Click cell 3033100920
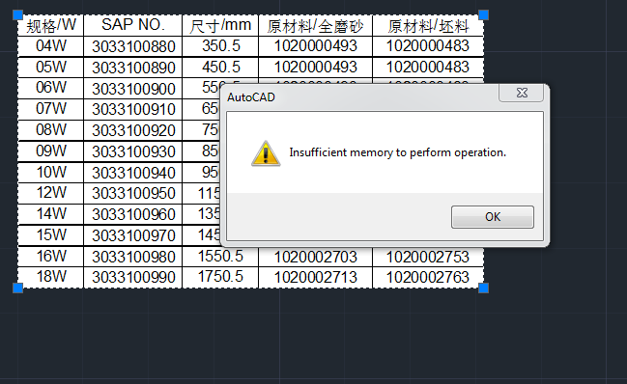This screenshot has height=384, width=627. click(x=133, y=130)
